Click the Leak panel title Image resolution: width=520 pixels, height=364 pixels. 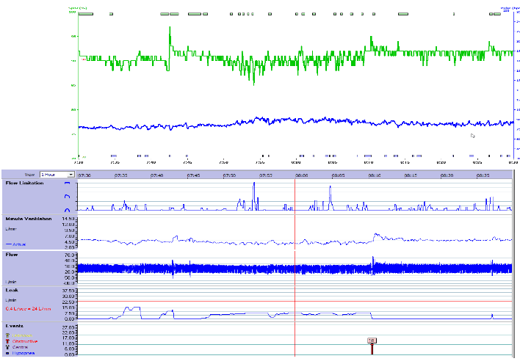[12, 290]
